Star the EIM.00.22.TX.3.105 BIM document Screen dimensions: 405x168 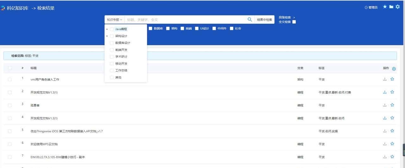392,157
